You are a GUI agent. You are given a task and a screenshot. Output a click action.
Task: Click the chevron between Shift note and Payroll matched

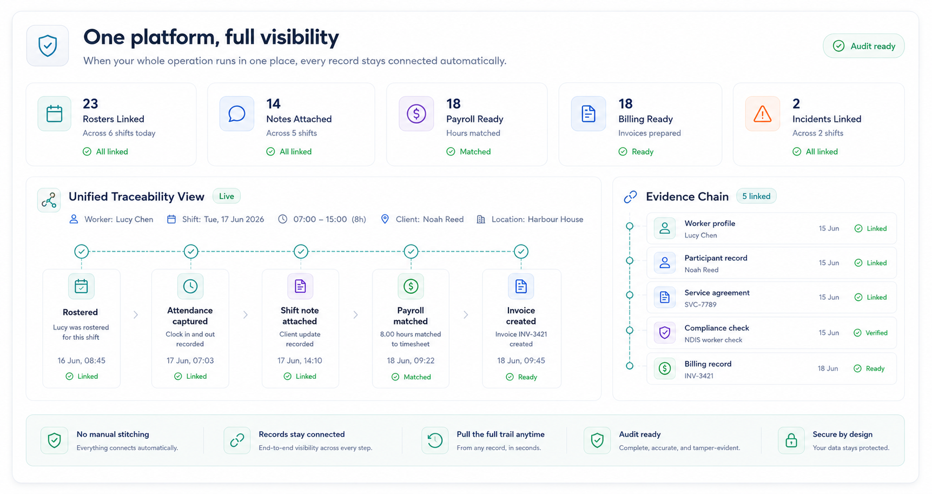click(355, 315)
